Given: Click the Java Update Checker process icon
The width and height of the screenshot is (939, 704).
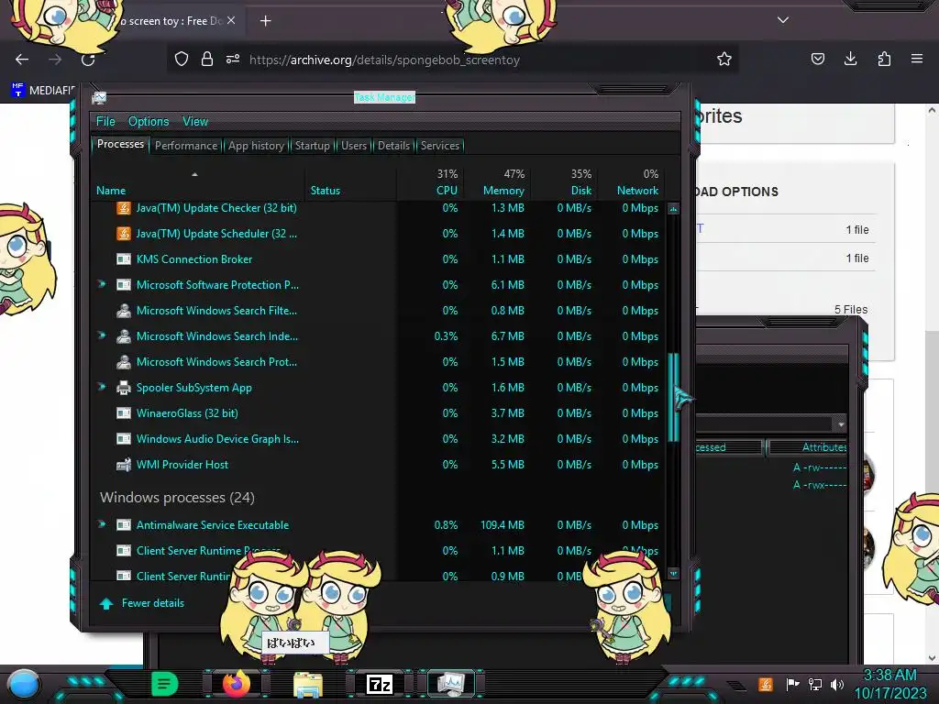Looking at the screenshot, I should [x=124, y=208].
